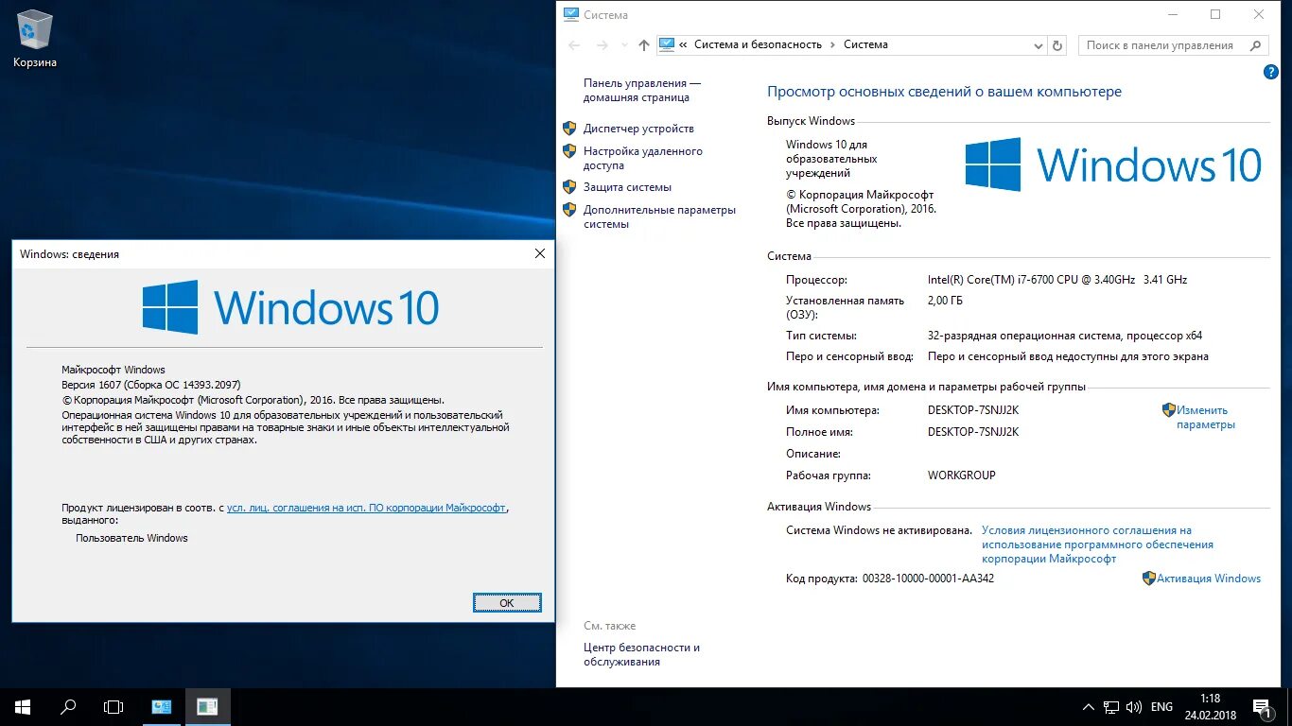Open 'Настройка удаленного доступа' link
This screenshot has height=726, width=1292.
pyautogui.click(x=643, y=158)
